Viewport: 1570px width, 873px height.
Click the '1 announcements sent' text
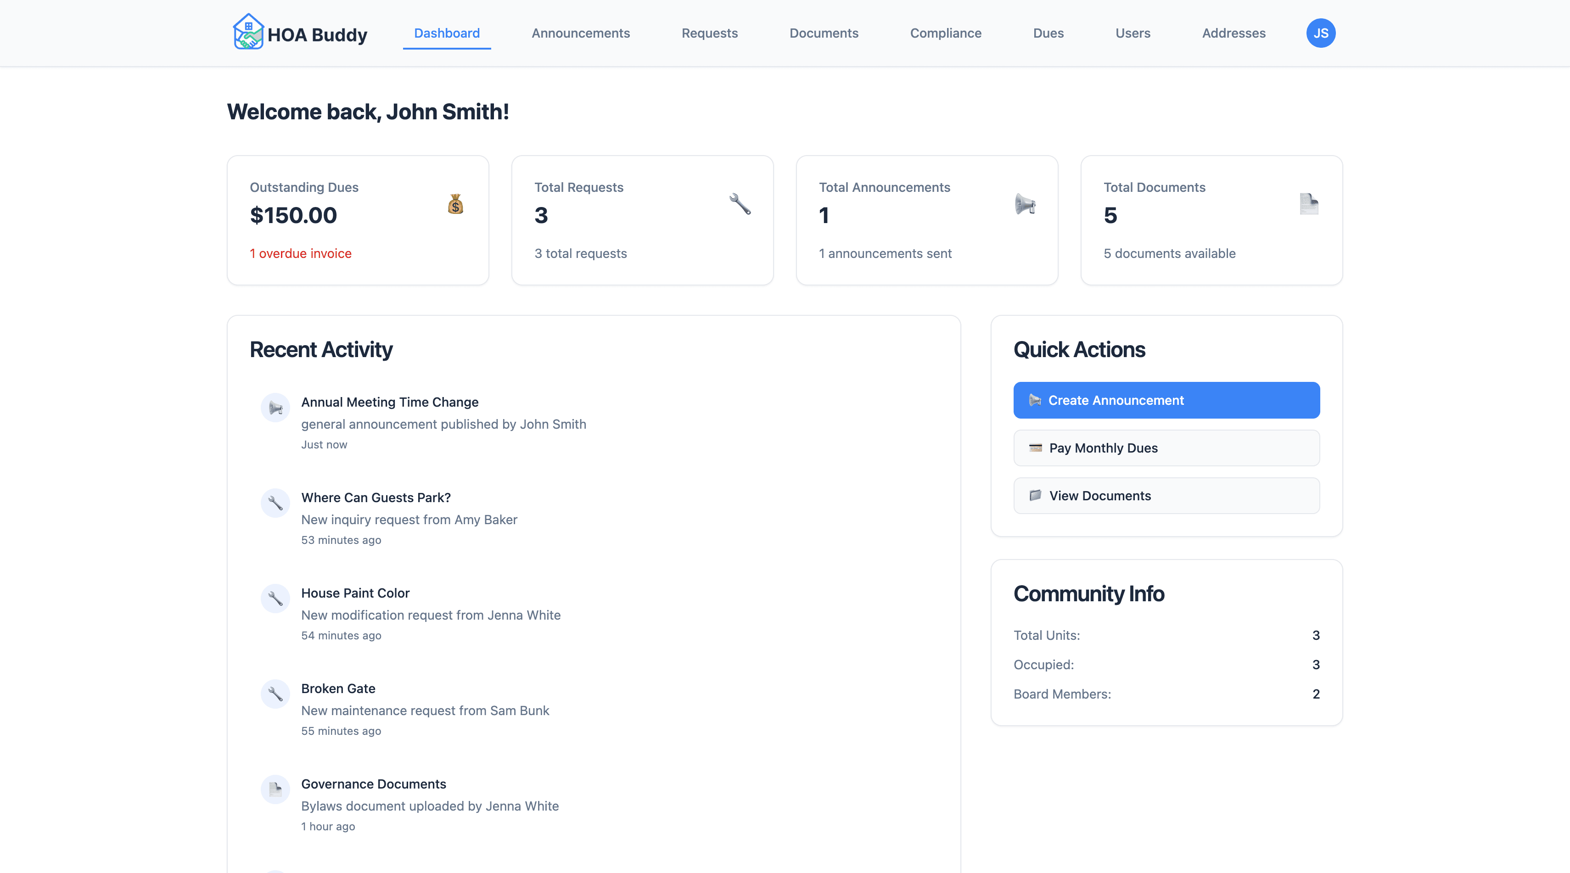click(x=885, y=253)
